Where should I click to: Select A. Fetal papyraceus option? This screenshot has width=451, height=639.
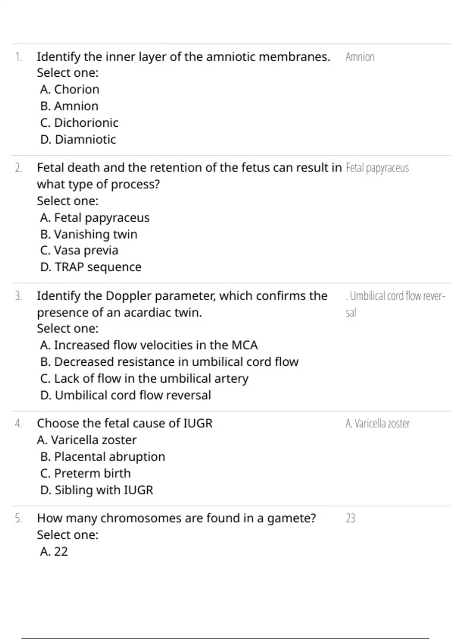(x=95, y=218)
